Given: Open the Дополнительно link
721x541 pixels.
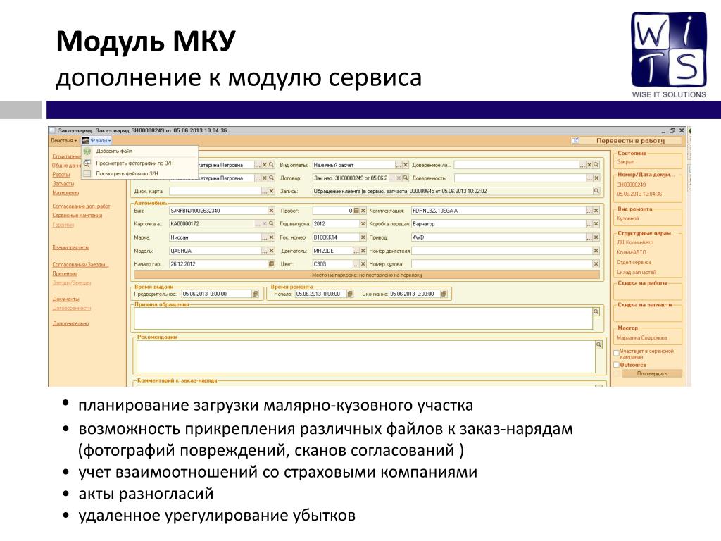Looking at the screenshot, I should (x=70, y=323).
